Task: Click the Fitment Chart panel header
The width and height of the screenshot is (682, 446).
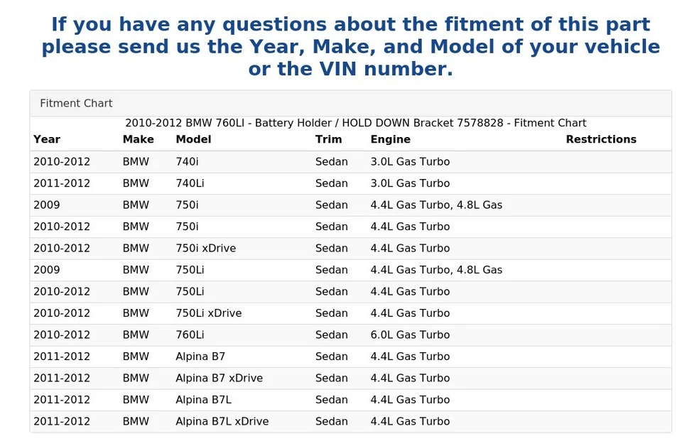Action: click(x=76, y=103)
